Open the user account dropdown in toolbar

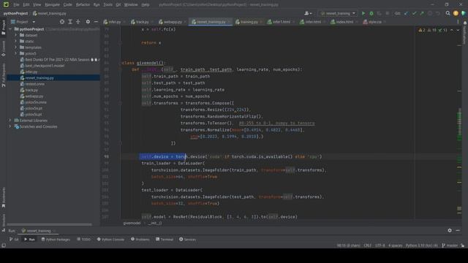pos(308,13)
